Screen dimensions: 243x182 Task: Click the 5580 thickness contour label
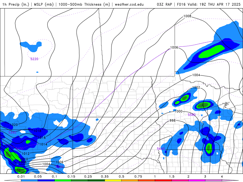point(192,115)
